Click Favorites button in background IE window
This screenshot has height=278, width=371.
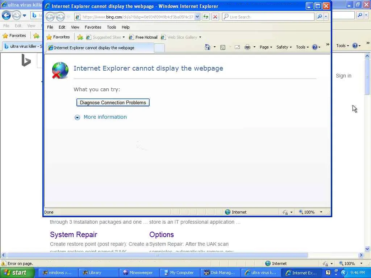14,36
